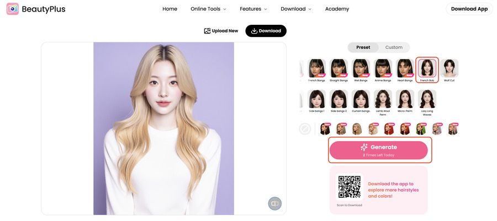
Task: Select the green hair color swatch
Action: [421, 129]
